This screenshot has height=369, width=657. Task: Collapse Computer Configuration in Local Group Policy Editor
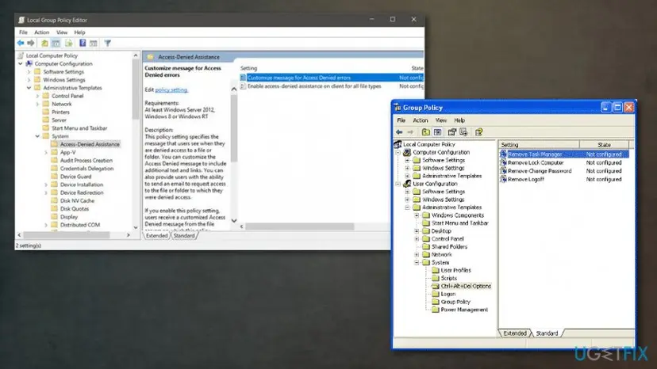pyautogui.click(x=20, y=63)
